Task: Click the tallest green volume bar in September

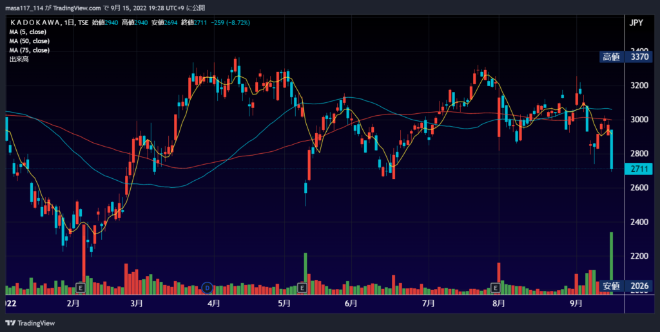Action: click(x=611, y=263)
